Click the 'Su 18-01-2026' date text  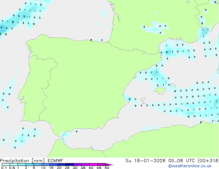tap(145, 161)
